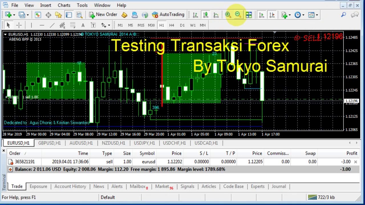Expand the Profiles dropdown arrow
Viewport: 365px width, 205px height.
28,15
